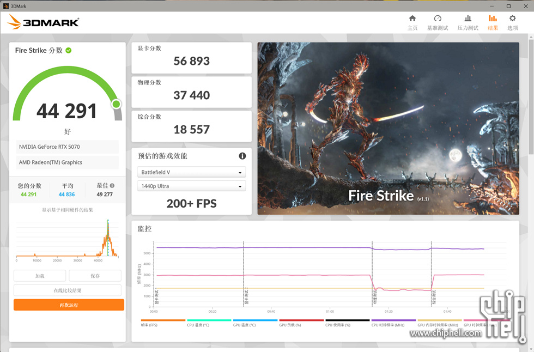Click the 显示基于相同硬件的结果 caption
This screenshot has height=352, width=534.
coord(68,210)
